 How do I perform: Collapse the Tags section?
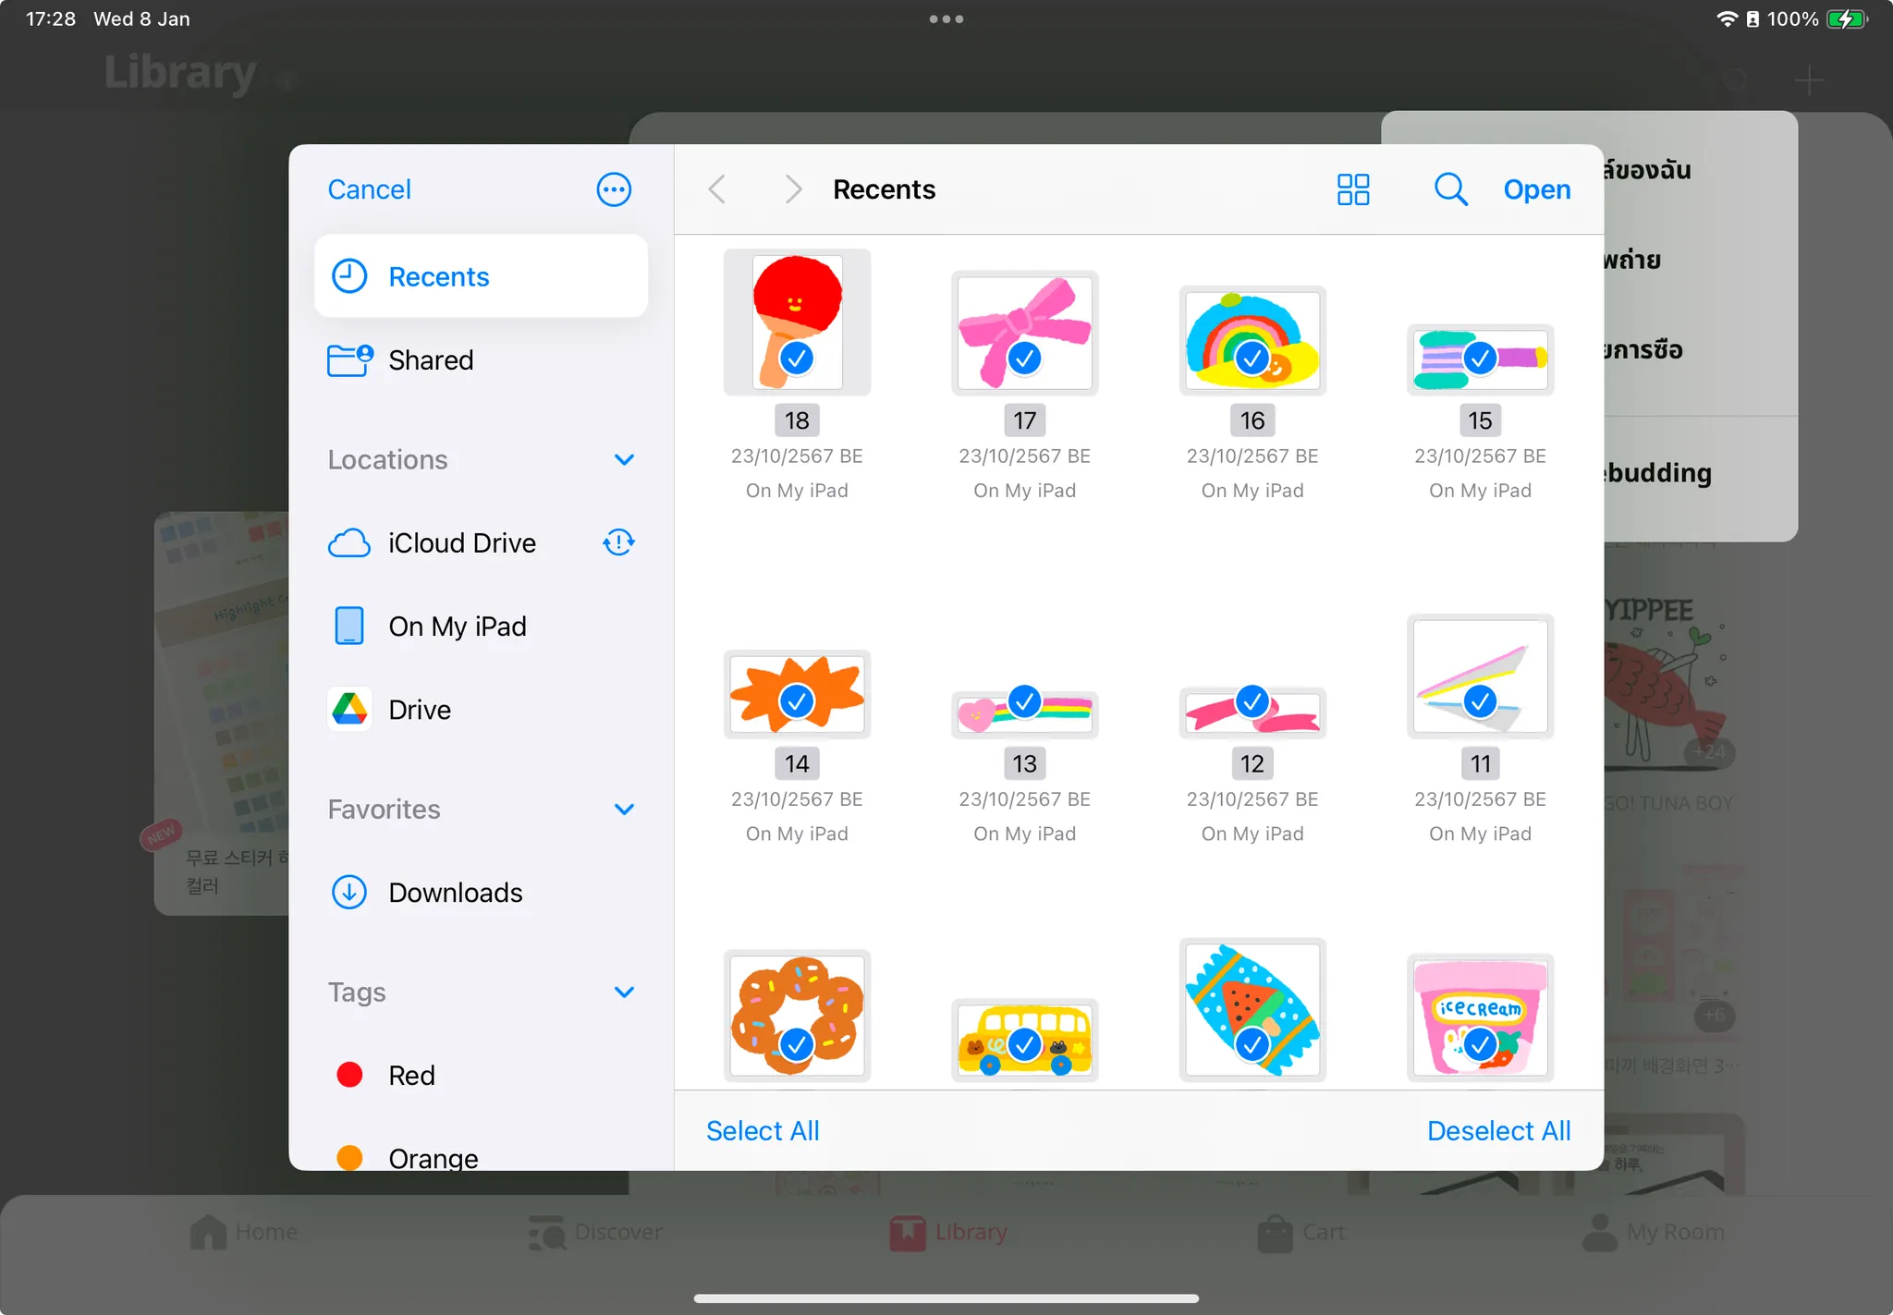pos(624,992)
